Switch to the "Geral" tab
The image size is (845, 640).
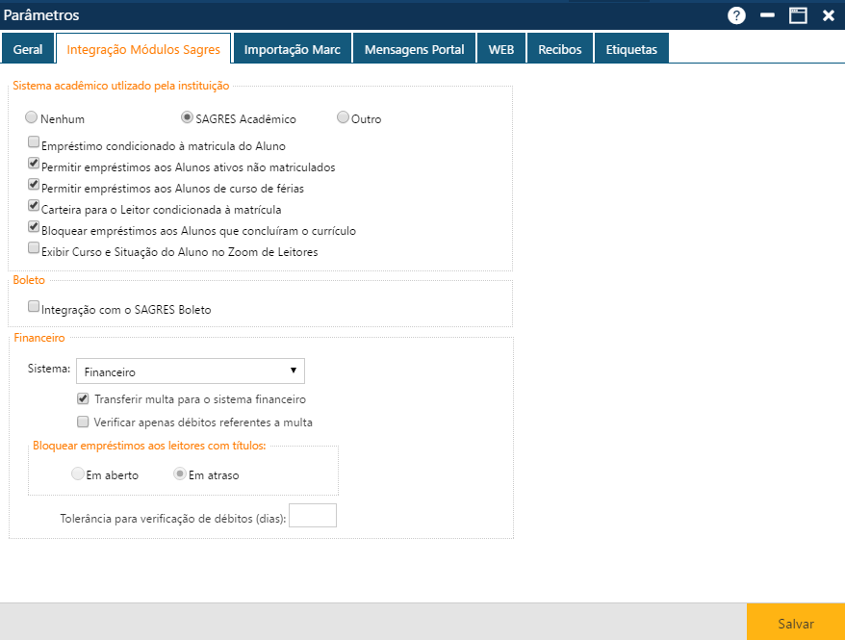tap(28, 46)
